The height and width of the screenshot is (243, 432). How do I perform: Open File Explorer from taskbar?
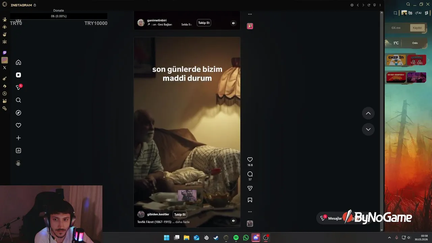pyautogui.click(x=186, y=238)
